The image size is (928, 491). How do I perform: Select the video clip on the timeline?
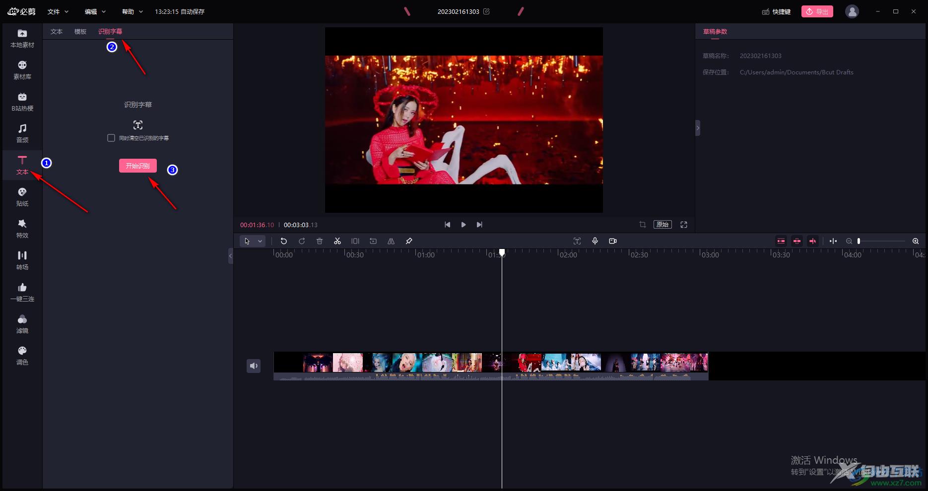coord(491,366)
